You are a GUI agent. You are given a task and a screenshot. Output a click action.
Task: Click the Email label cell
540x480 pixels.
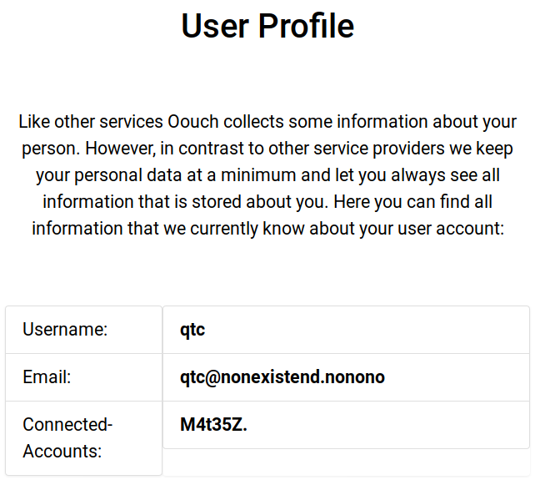pyautogui.click(x=83, y=377)
